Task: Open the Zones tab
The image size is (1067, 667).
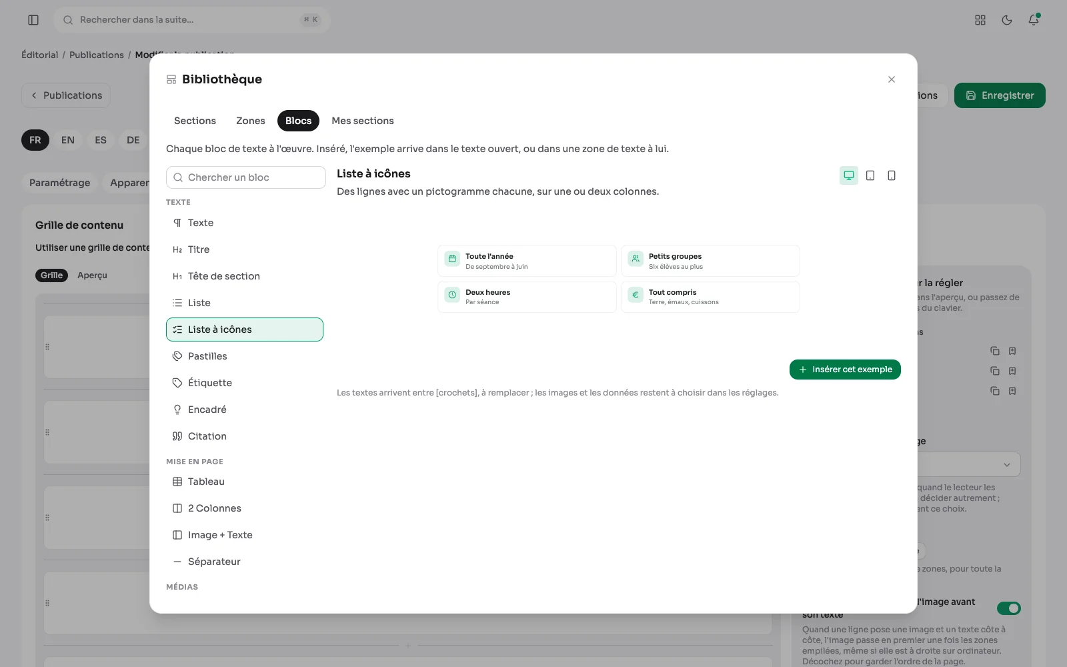Action: 251,121
